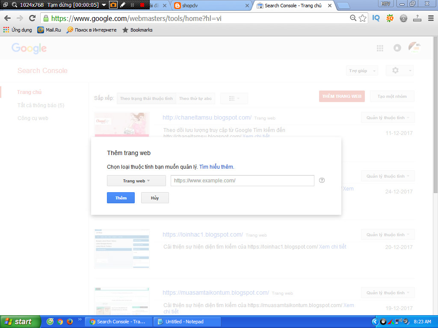The image size is (438, 328).
Task: Go back with the browser back arrow
Action: pyautogui.click(x=8, y=18)
